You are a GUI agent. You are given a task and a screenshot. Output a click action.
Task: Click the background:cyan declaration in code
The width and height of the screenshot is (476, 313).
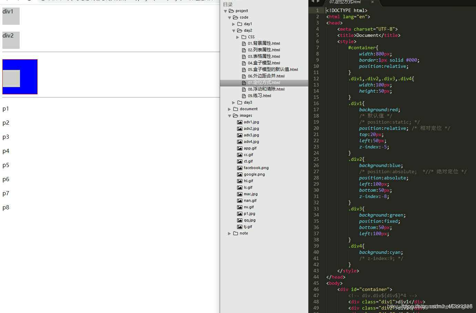(381, 252)
